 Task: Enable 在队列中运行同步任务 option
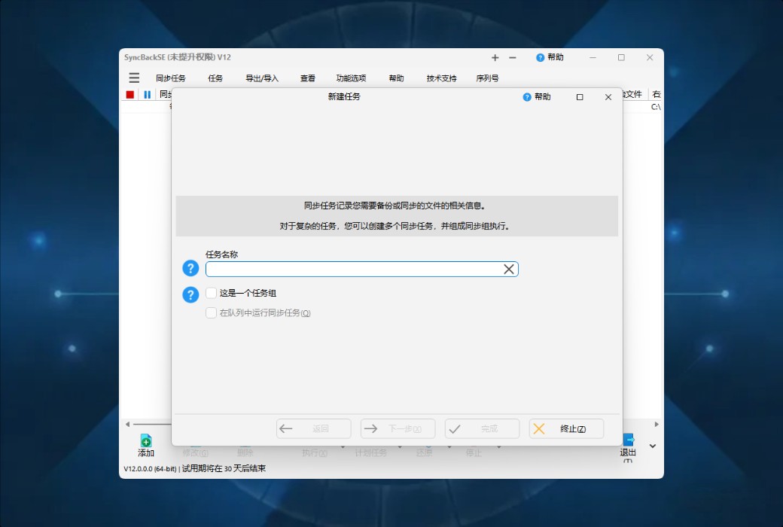212,312
